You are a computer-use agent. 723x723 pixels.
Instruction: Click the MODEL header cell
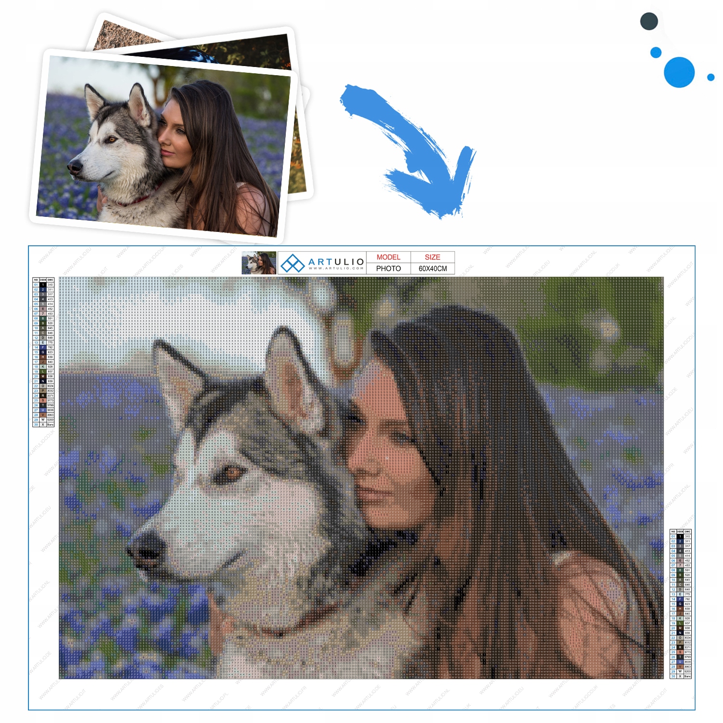tap(388, 257)
